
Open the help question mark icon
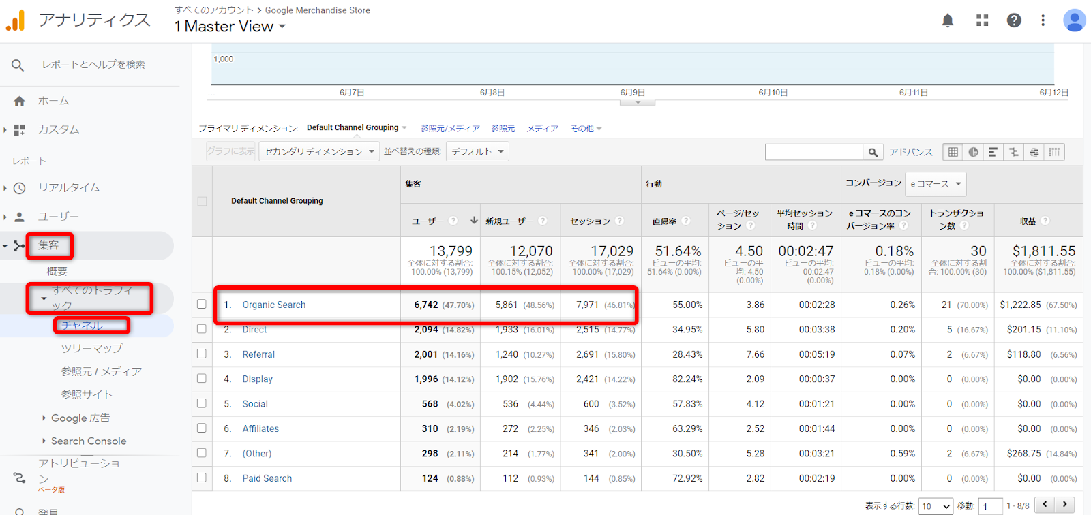pyautogui.click(x=1014, y=20)
